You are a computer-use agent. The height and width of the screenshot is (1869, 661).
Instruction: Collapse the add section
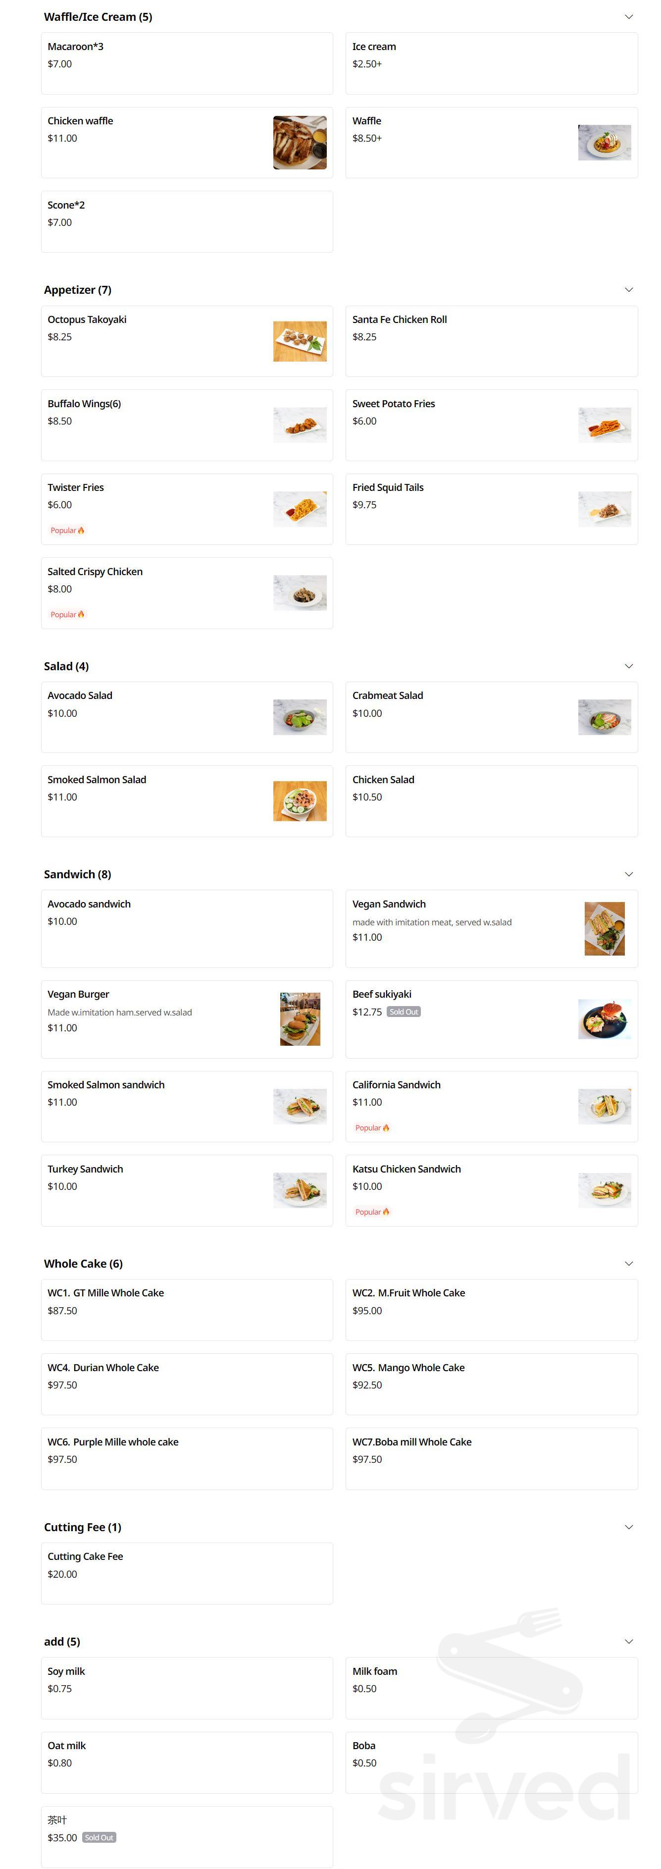[628, 1641]
